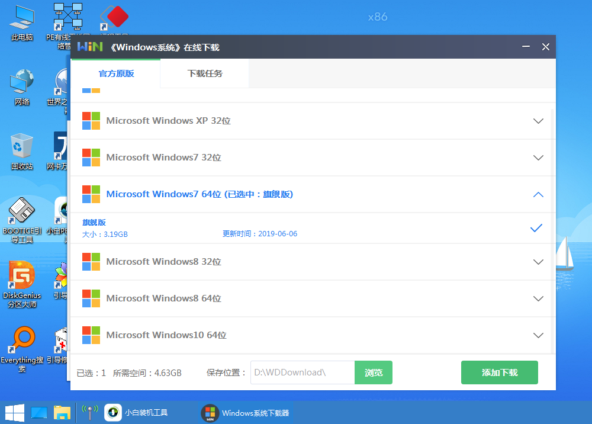The height and width of the screenshot is (424, 592).
Task: Collapse Microsoft Windows7 64位 chevron
Action: [538, 194]
